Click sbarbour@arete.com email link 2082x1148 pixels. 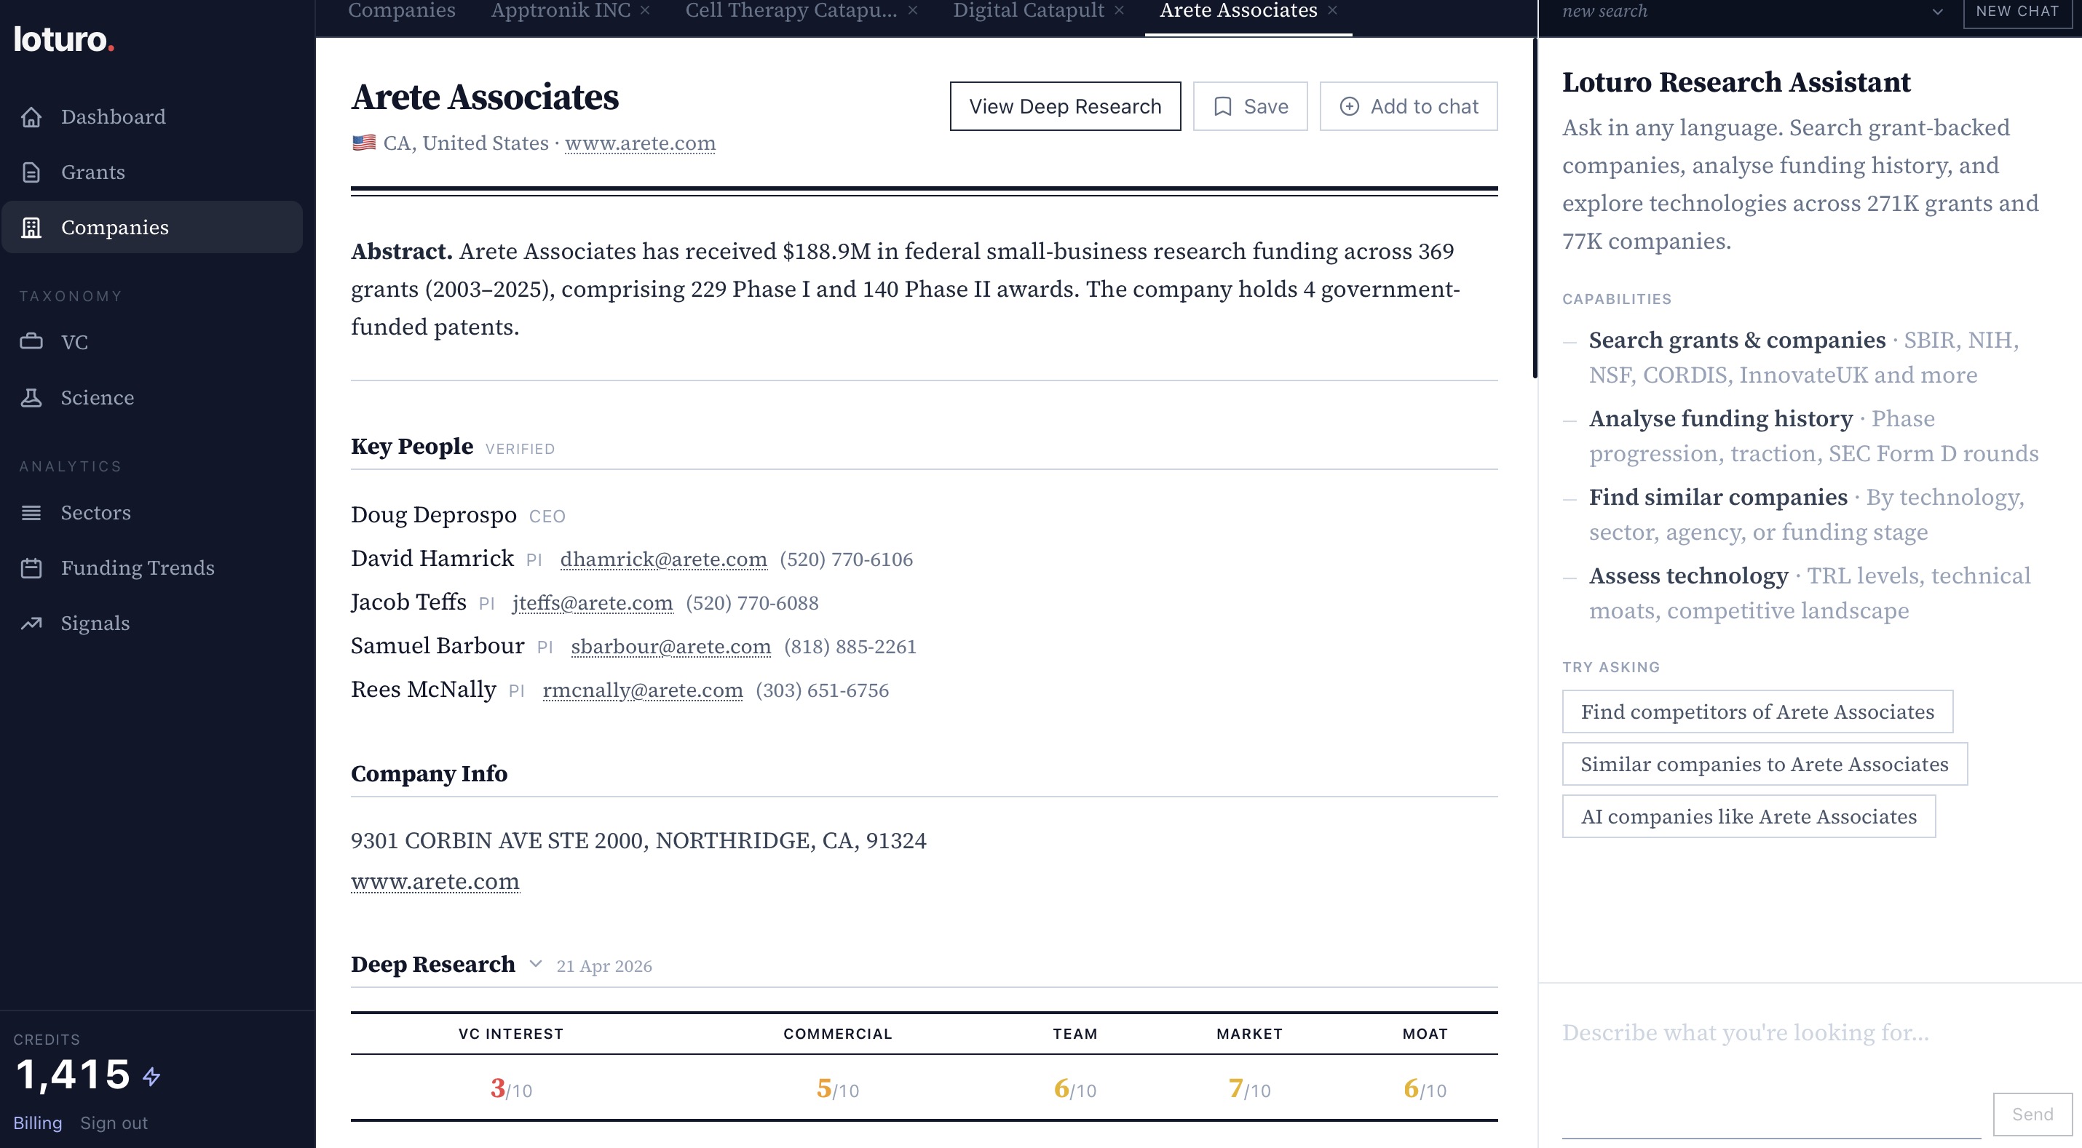[x=671, y=646]
